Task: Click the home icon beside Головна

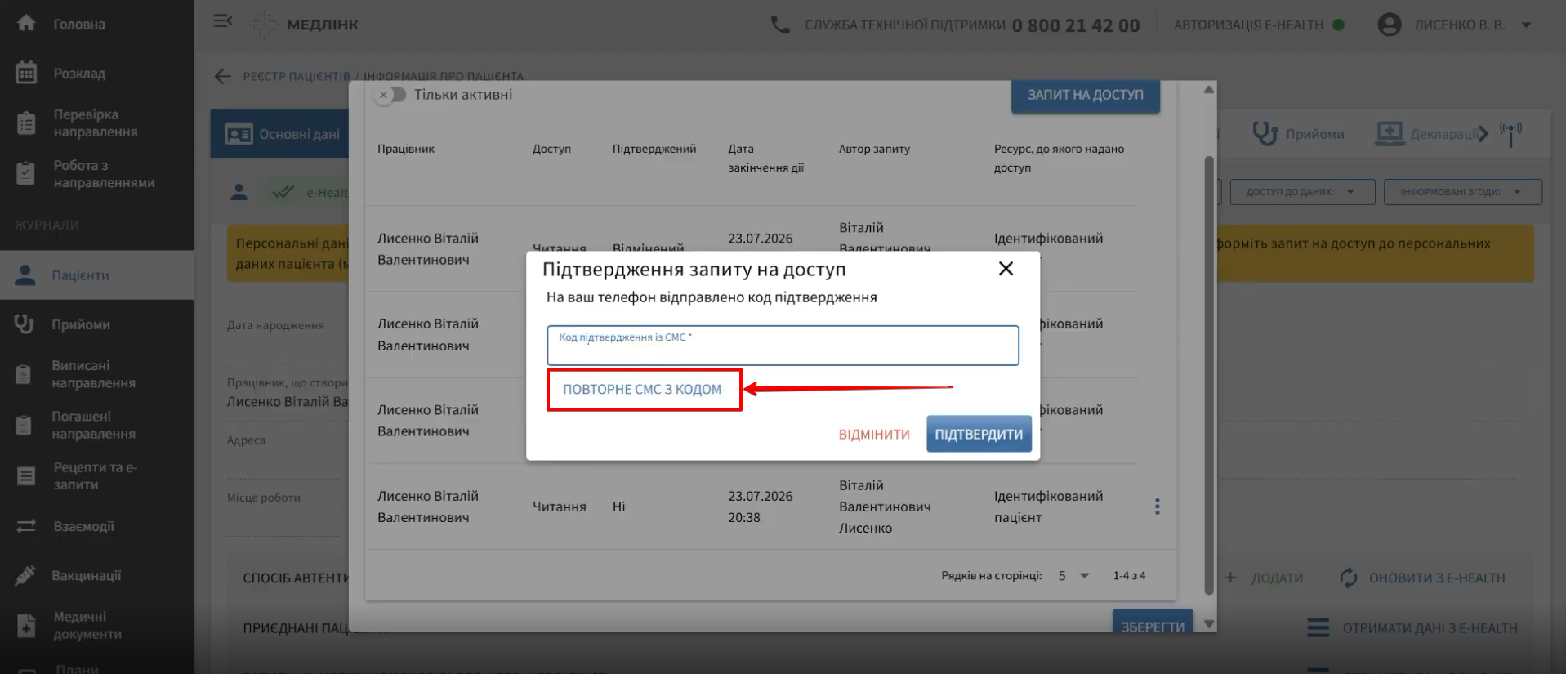Action: 26,23
